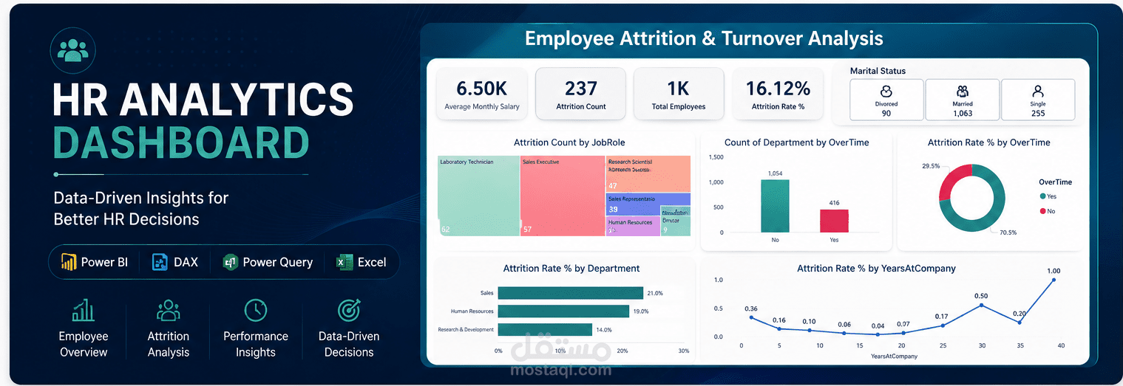The image size is (1123, 386).
Task: Click the Data-Driven Insights subtitle text
Action: (x=141, y=208)
